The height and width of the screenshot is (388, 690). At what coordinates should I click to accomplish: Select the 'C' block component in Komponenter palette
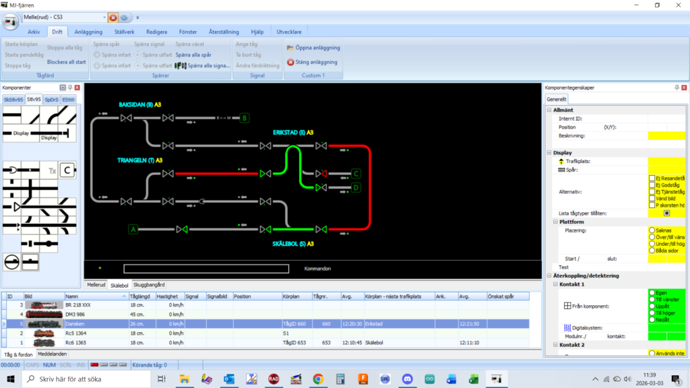(x=66, y=170)
